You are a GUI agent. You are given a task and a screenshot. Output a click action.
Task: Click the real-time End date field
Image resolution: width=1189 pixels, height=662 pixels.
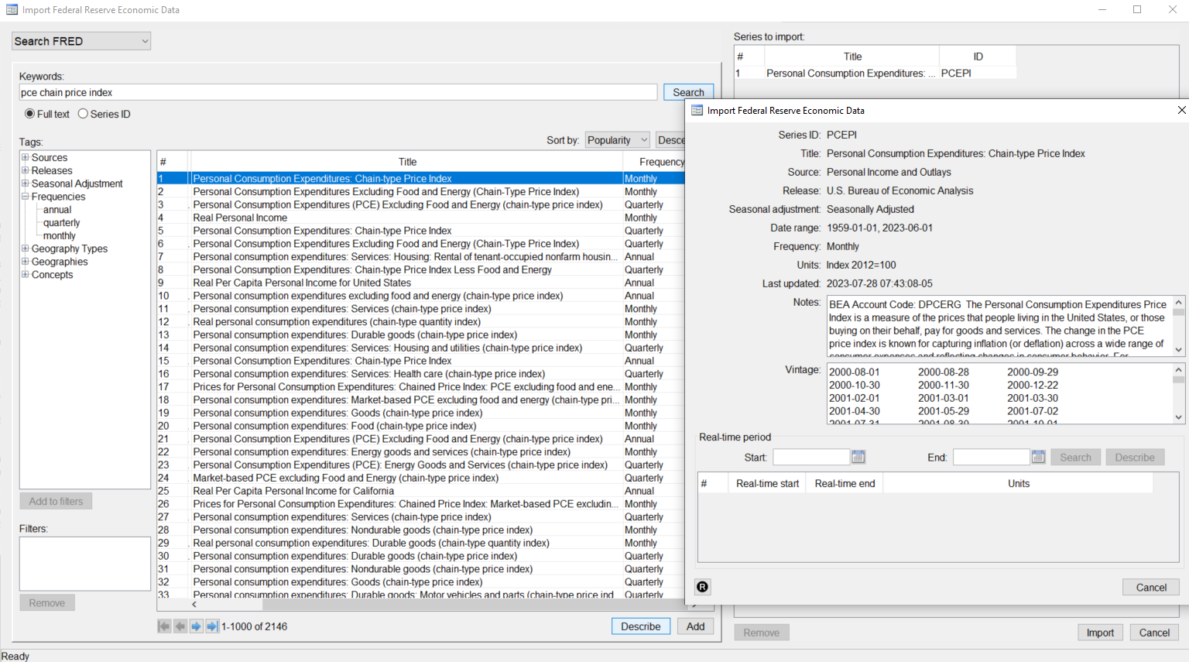tap(992, 457)
